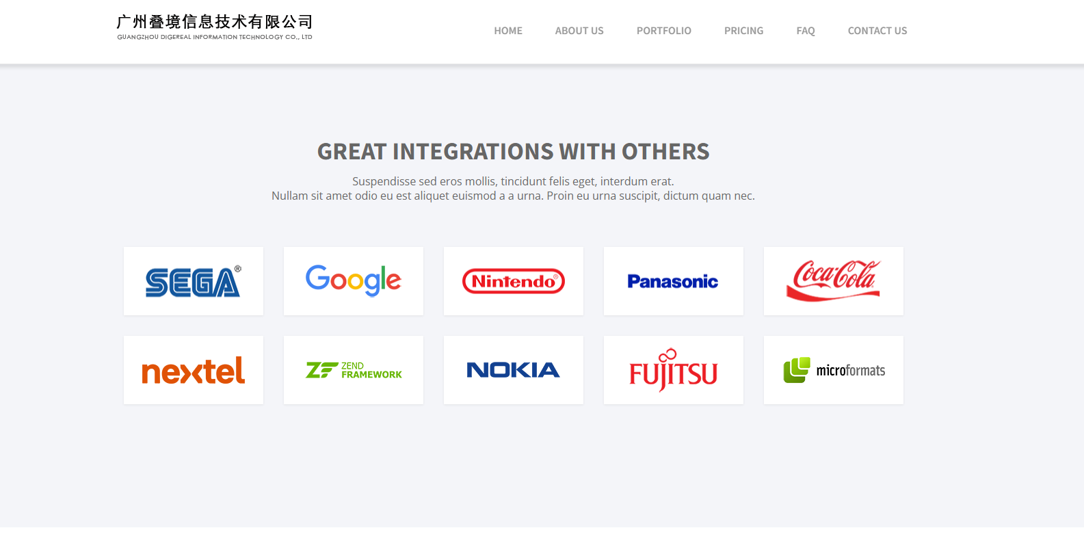
Task: Click the Great Integrations With Others heading
Action: (513, 151)
